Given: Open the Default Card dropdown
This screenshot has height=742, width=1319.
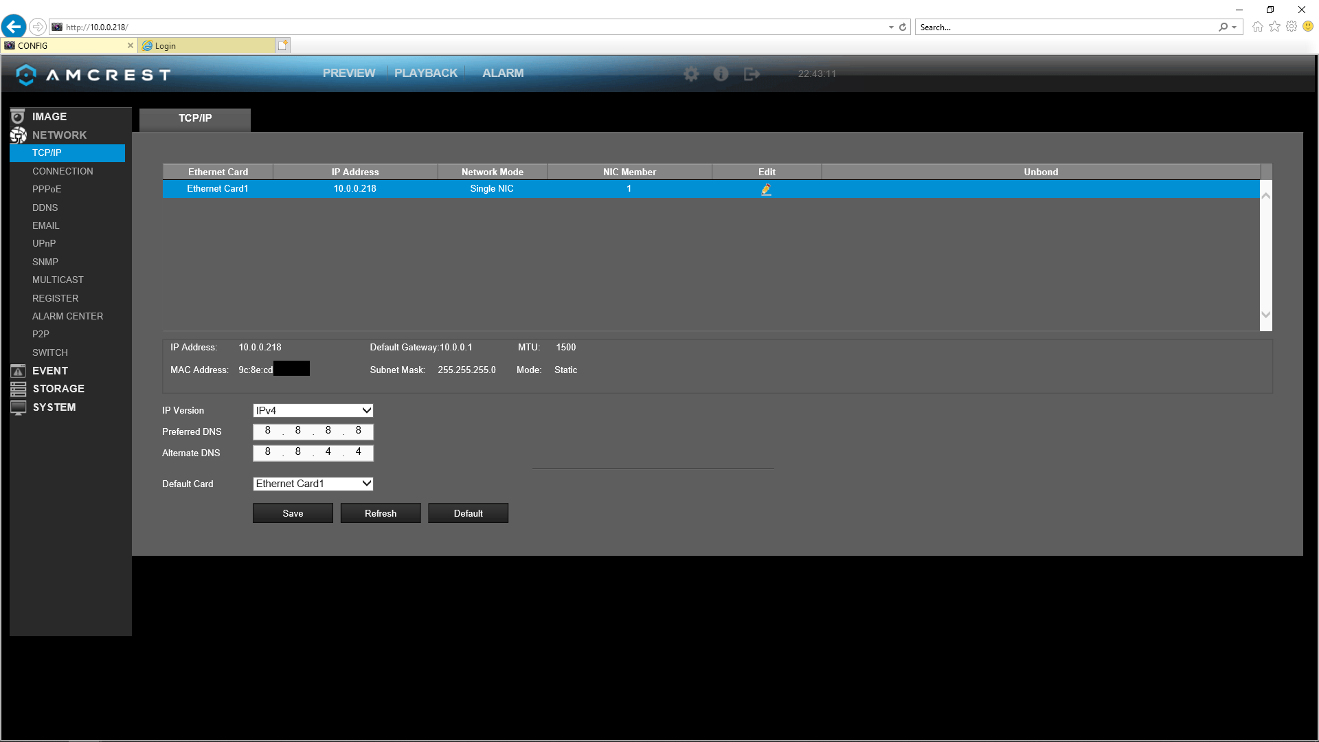Looking at the screenshot, I should pos(313,484).
